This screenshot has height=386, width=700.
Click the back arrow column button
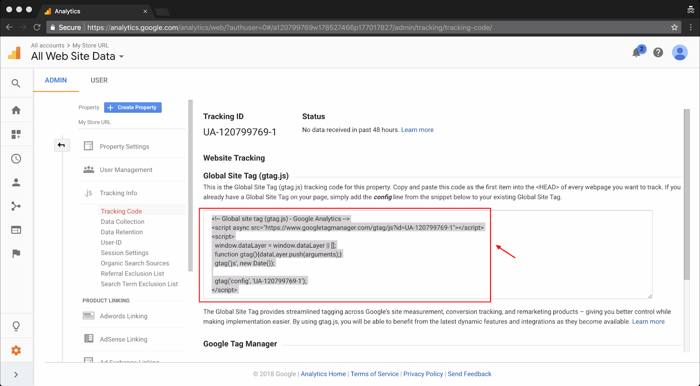coord(62,145)
